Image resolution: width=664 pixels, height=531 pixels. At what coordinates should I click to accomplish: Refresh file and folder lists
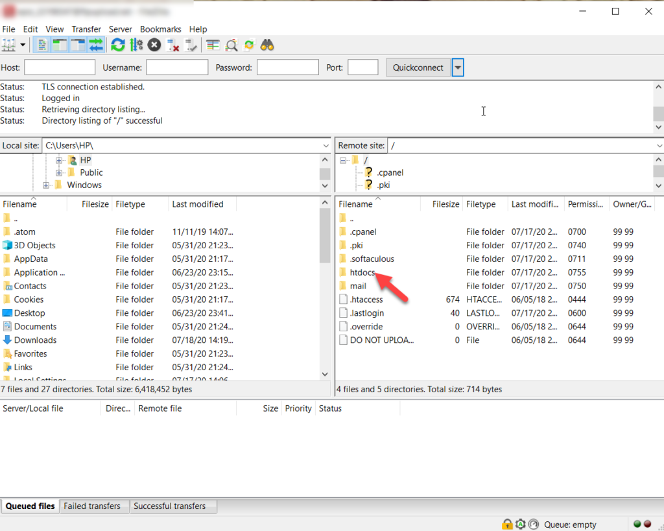point(118,45)
